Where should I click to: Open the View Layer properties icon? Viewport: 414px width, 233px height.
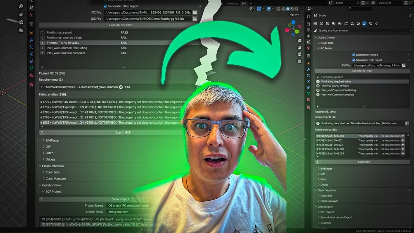(x=308, y=36)
